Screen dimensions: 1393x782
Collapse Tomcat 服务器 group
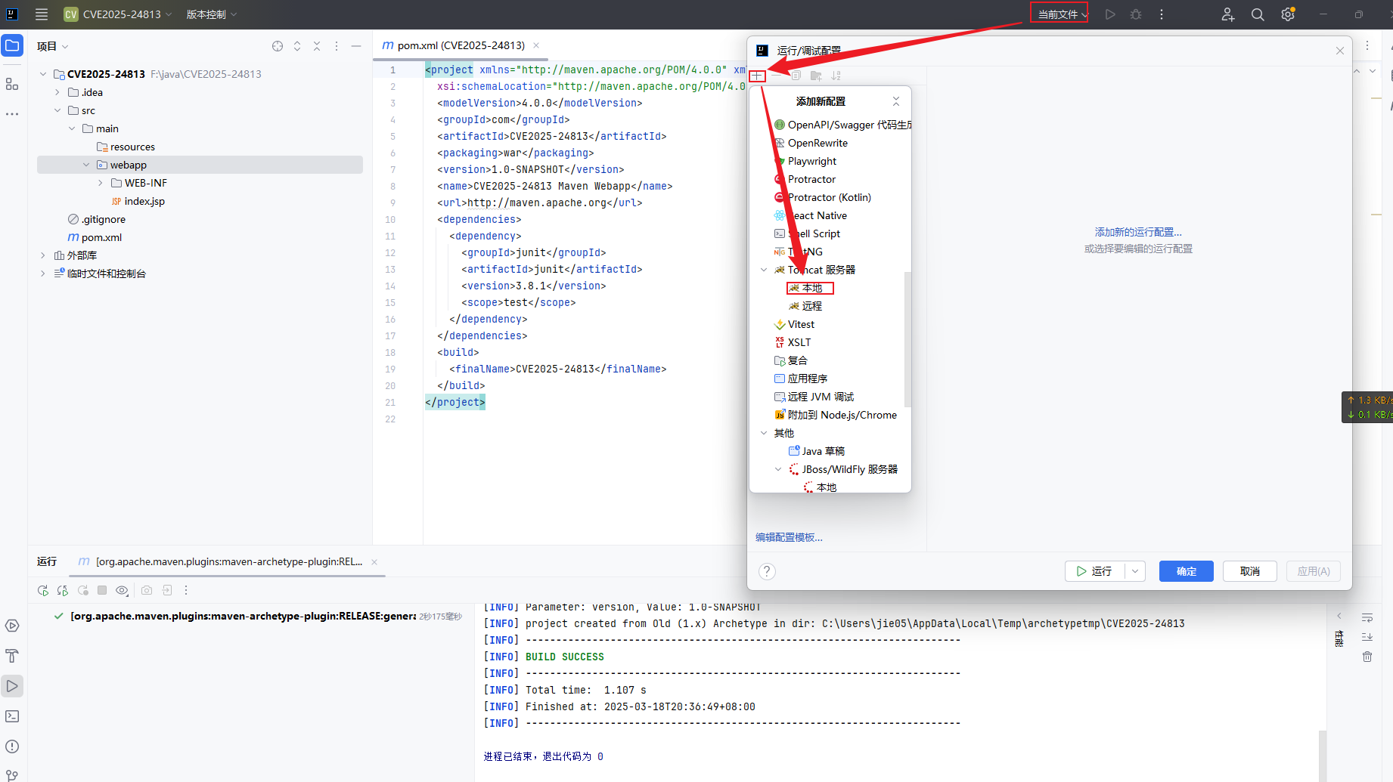[x=763, y=270]
